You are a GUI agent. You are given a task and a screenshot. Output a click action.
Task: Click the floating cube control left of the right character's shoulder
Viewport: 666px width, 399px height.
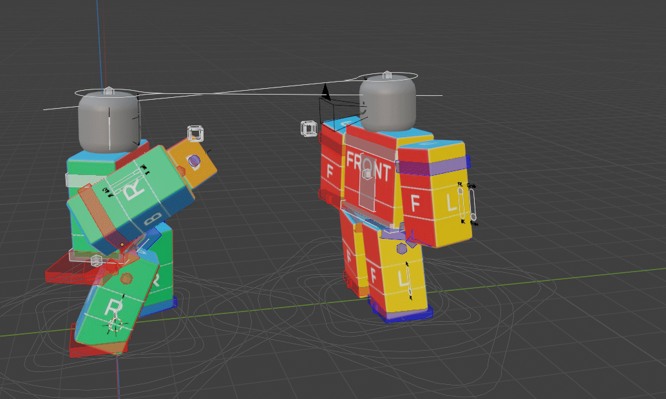[x=309, y=129]
